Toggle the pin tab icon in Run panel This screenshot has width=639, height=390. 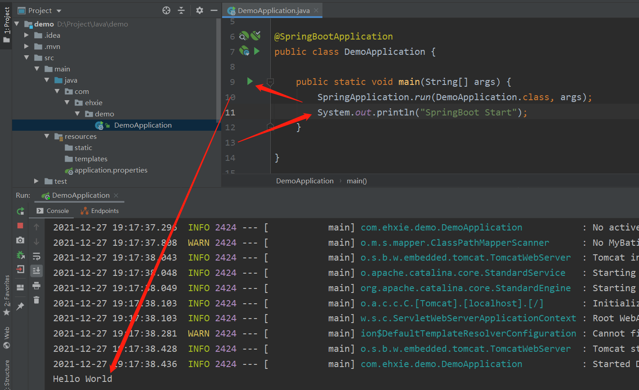point(20,306)
